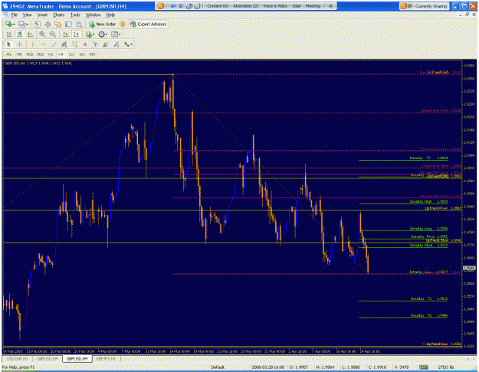This screenshot has width=479, height=372.
Task: Open the Periods clock dropdown
Action: tap(103, 34)
